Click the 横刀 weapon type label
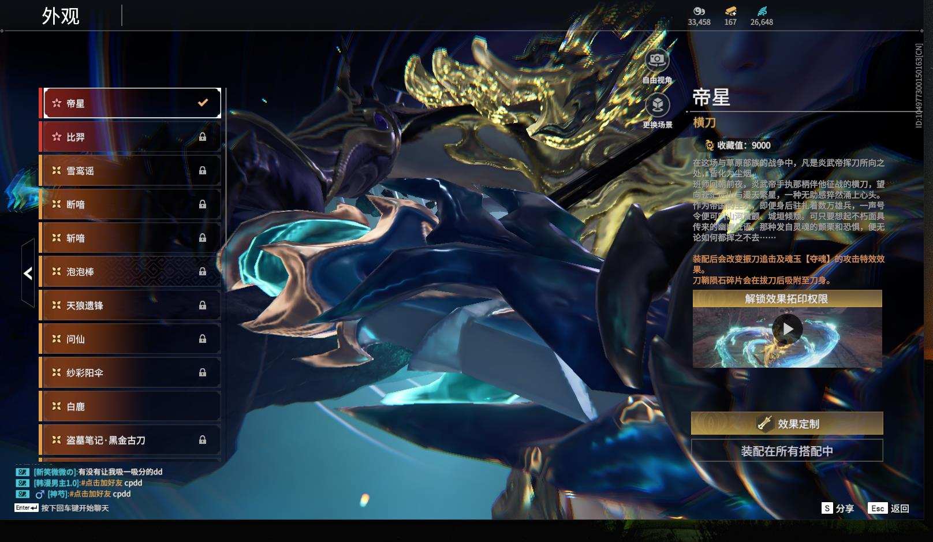Viewport: 933px width, 542px height. point(704,122)
